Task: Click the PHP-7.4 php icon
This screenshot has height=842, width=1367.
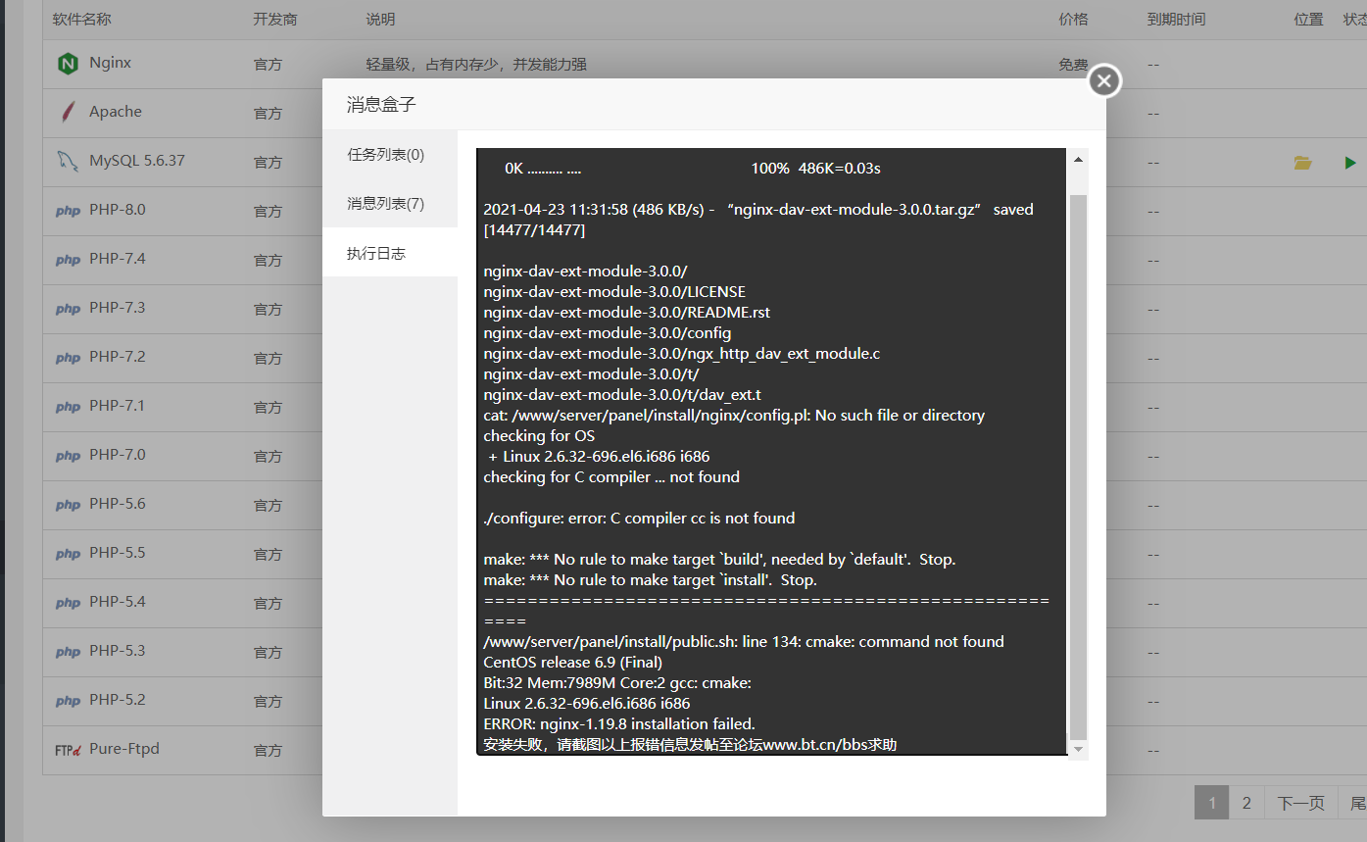Action: [68, 260]
